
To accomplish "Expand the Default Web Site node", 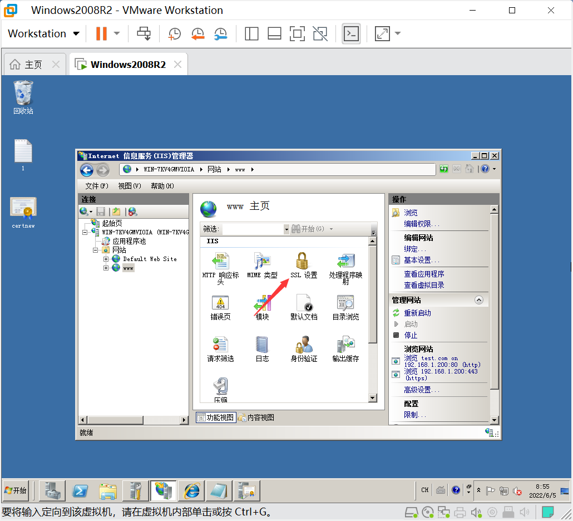I will [x=106, y=259].
